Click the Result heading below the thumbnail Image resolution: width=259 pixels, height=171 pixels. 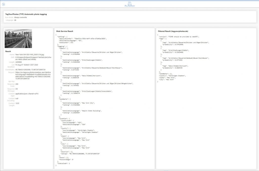click(x=8, y=51)
